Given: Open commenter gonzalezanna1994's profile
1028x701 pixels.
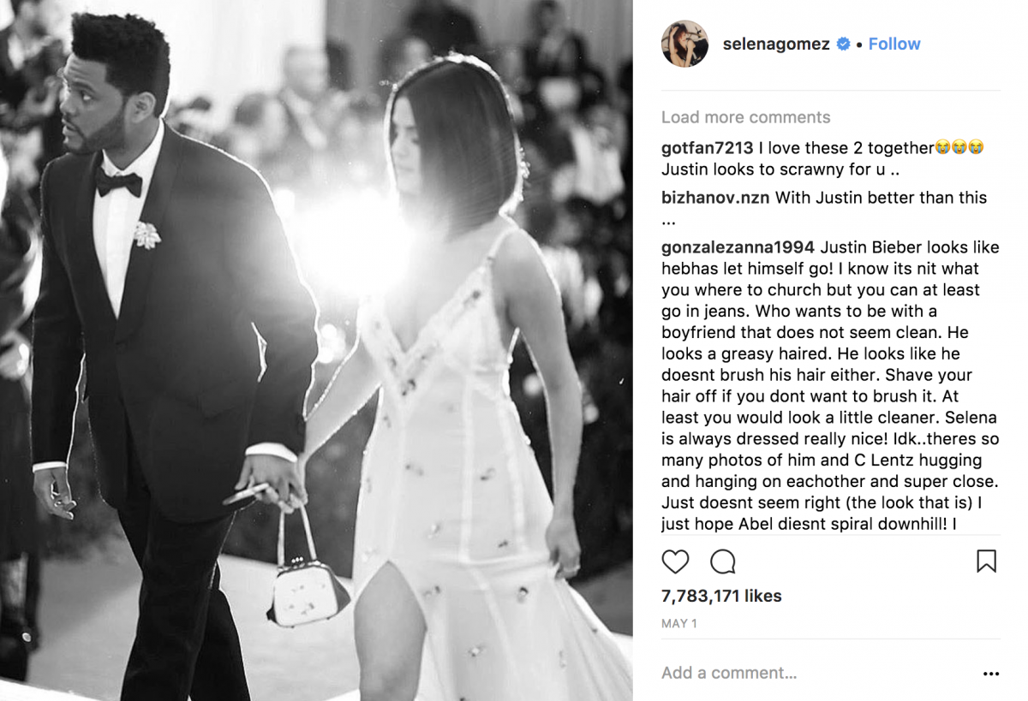Looking at the screenshot, I should 738,247.
